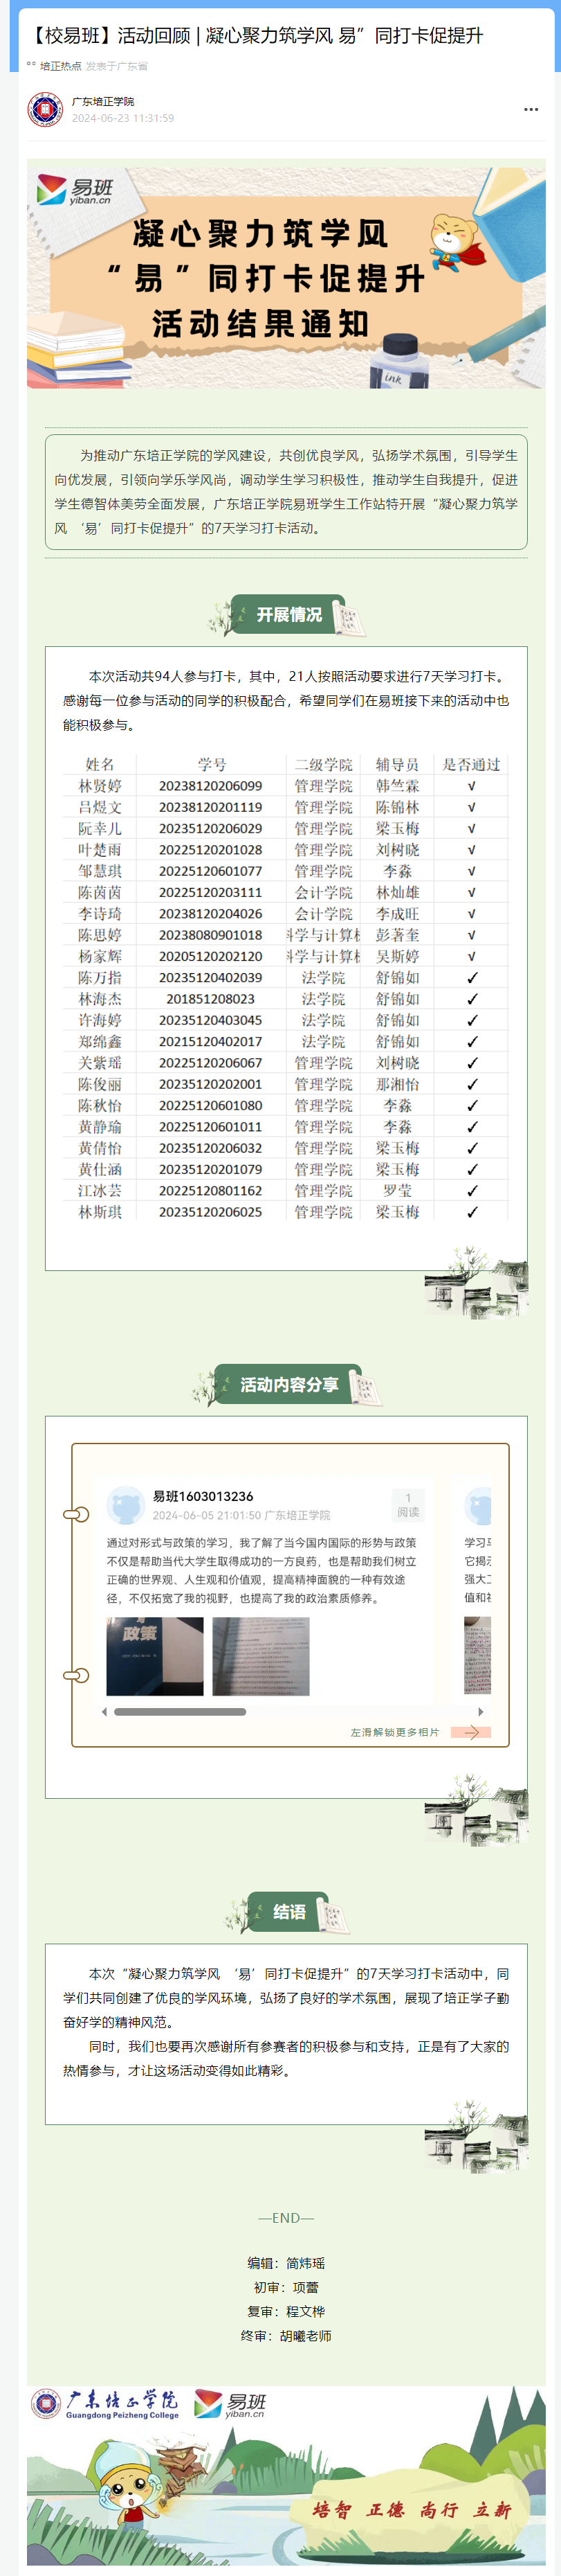Click the 是否通过 table column header
The width and height of the screenshot is (561, 2576).
coord(471,765)
